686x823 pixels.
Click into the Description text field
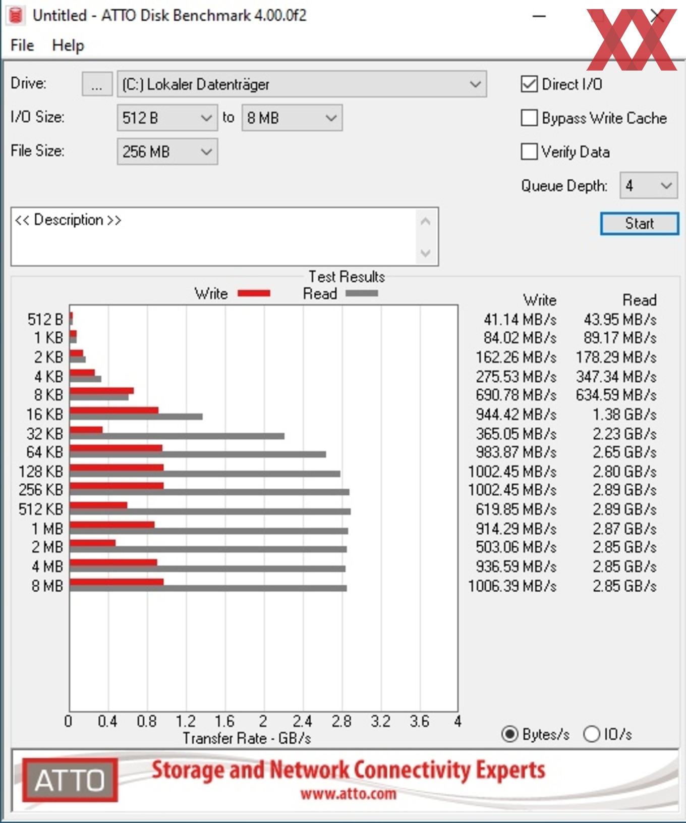[x=214, y=236]
